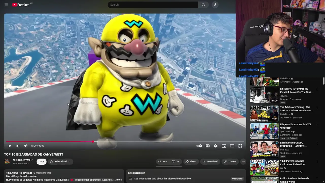Screen dimensions: 325x183
Task: Click the Dubbed badge on scammers video
Action: click(292, 138)
